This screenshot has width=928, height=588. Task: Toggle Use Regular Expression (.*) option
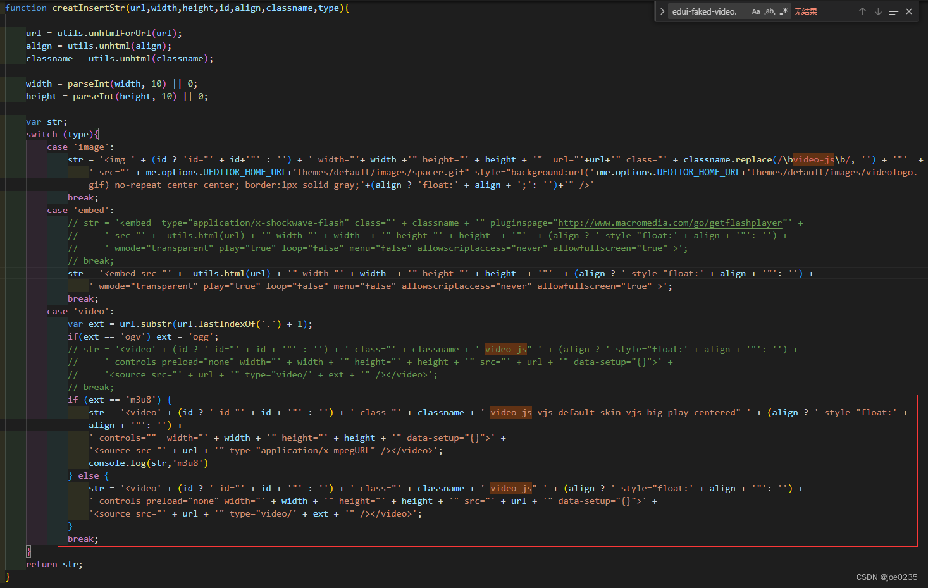click(x=784, y=11)
